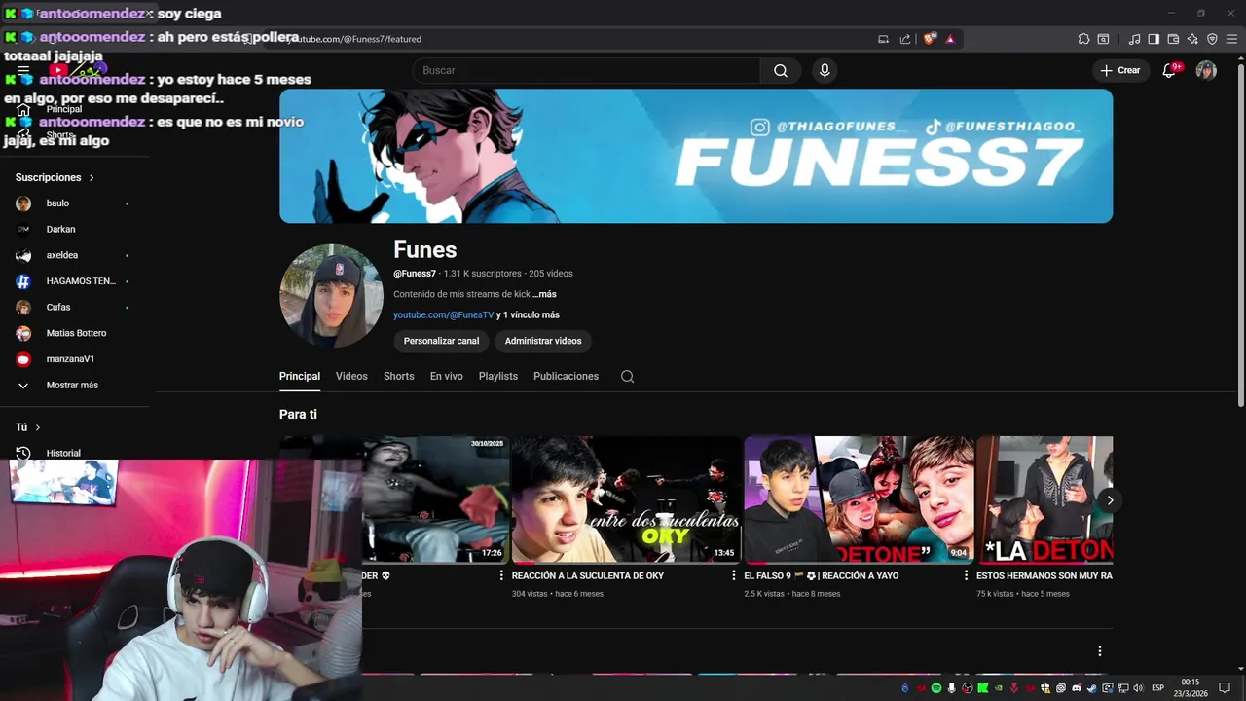The width and height of the screenshot is (1246, 701).
Task: Expand the Suscripciones section chevron
Action: 92,178
